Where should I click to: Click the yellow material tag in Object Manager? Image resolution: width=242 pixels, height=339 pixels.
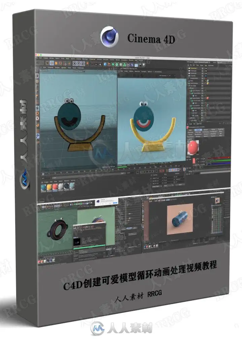208,83
